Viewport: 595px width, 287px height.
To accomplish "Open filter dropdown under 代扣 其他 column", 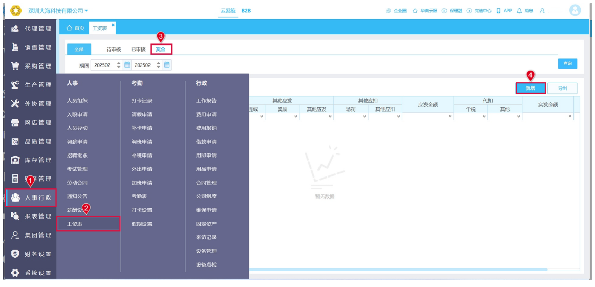I will 519,117.
